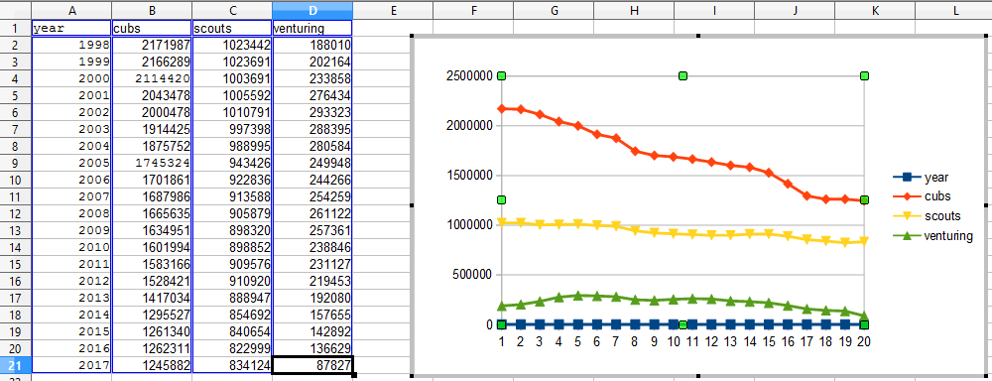Screen dimensions: 992x381
Task: Select cell with year 2005
Action: click(x=71, y=163)
